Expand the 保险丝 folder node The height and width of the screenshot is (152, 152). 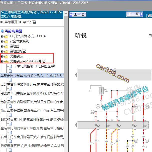point(2,46)
